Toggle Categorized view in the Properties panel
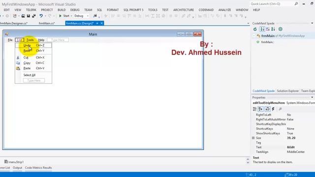 tap(254, 109)
